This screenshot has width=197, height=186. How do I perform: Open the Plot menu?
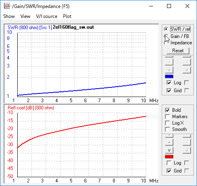point(67,16)
